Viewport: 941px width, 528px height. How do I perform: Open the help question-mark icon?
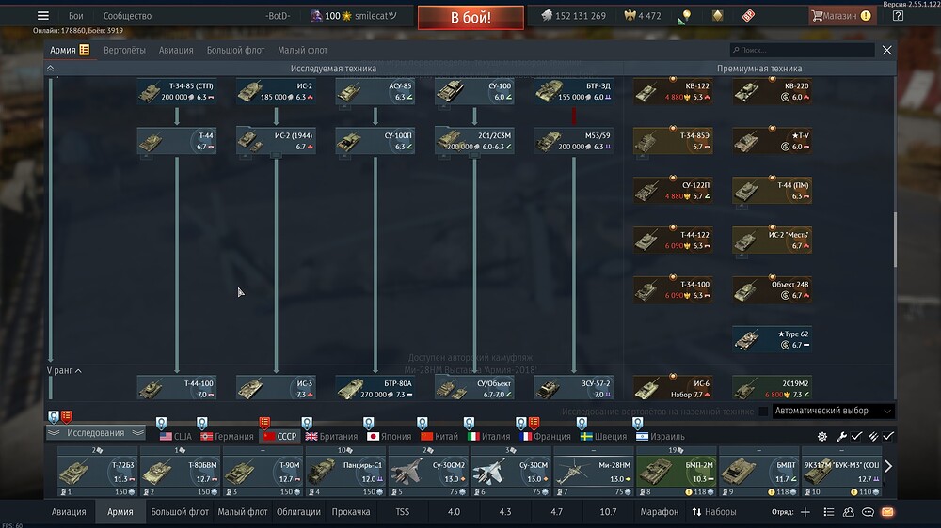898,16
